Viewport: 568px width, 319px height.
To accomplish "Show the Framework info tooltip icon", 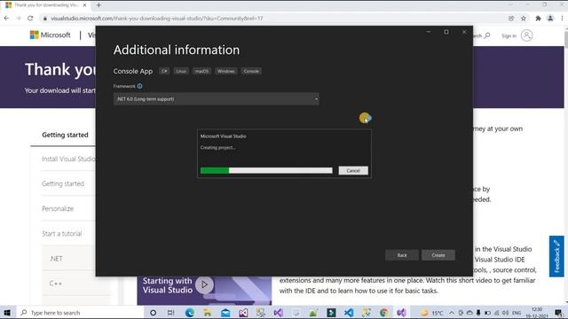I will (x=140, y=86).
